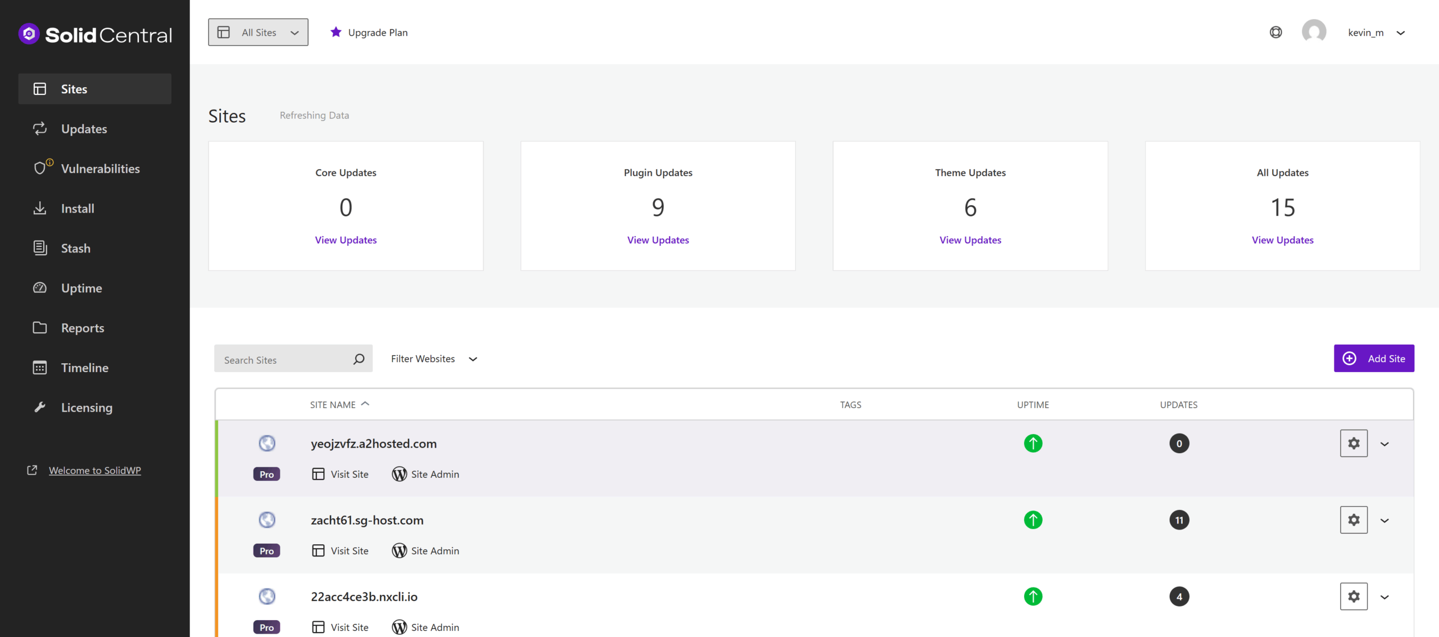Open the All Sites dropdown
The image size is (1439, 637).
(258, 32)
